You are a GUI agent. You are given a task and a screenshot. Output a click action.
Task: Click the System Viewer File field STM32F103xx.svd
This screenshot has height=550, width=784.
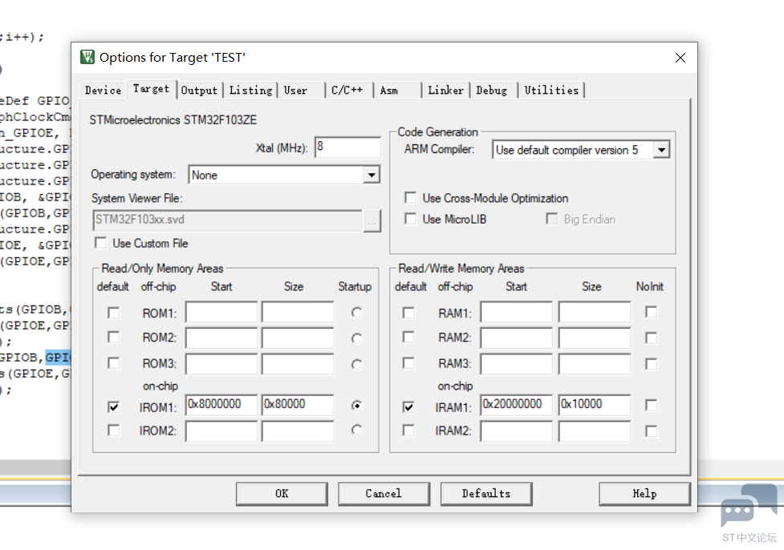pos(228,220)
